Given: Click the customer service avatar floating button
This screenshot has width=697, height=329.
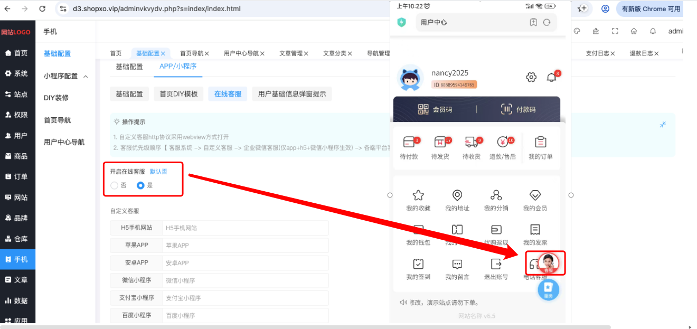Looking at the screenshot, I should pyautogui.click(x=548, y=263).
